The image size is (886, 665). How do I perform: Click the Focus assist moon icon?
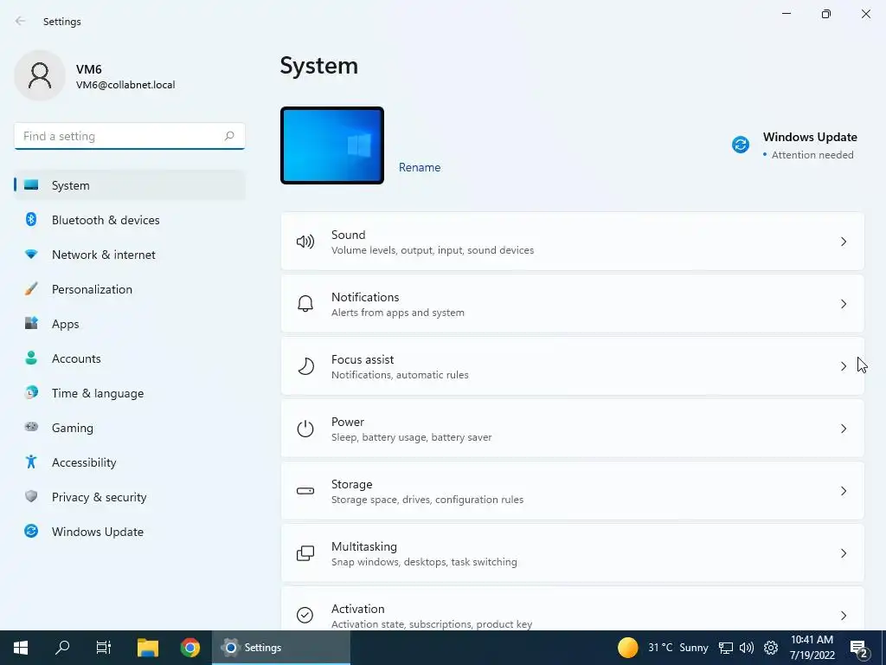305,366
